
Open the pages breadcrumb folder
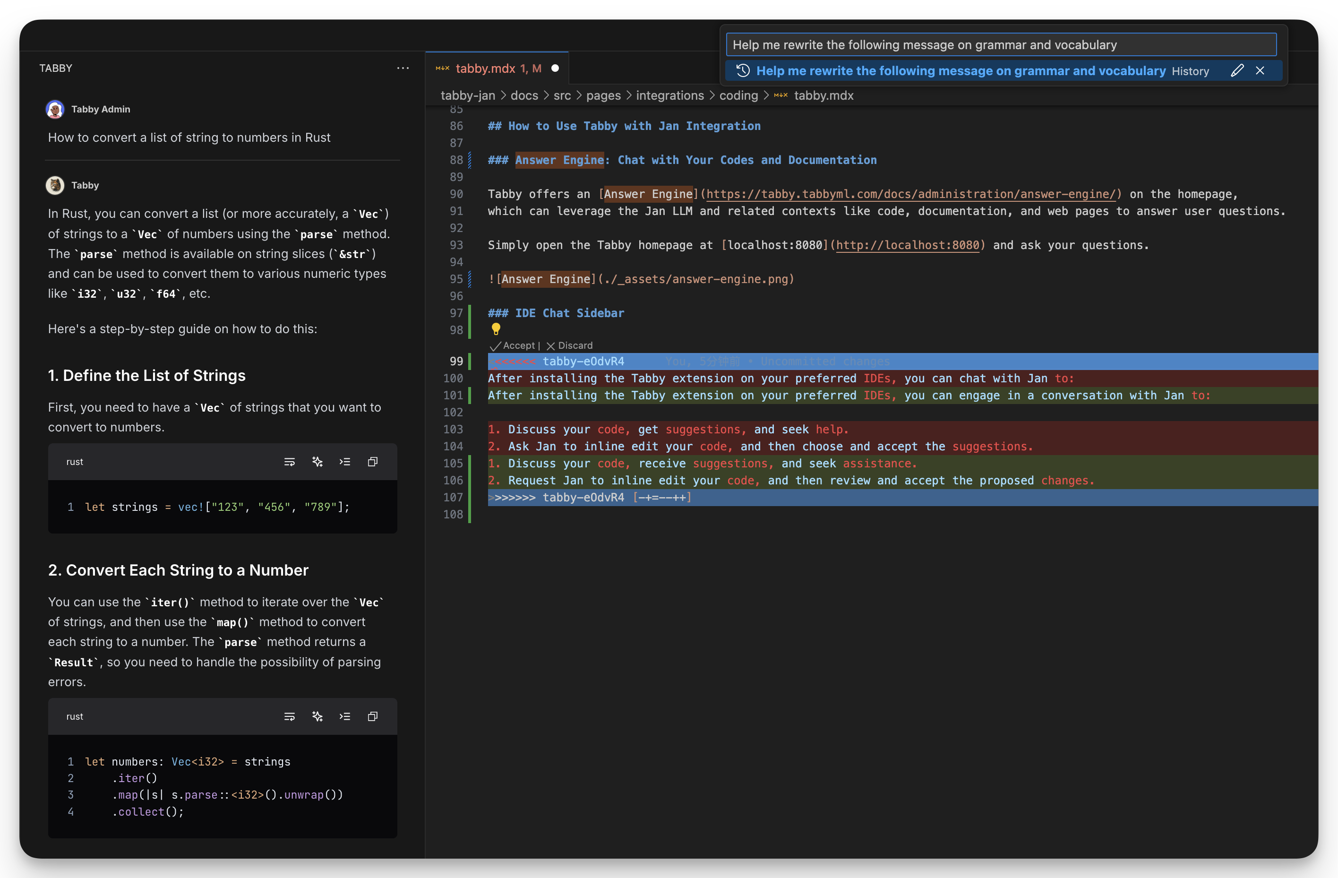pos(603,95)
